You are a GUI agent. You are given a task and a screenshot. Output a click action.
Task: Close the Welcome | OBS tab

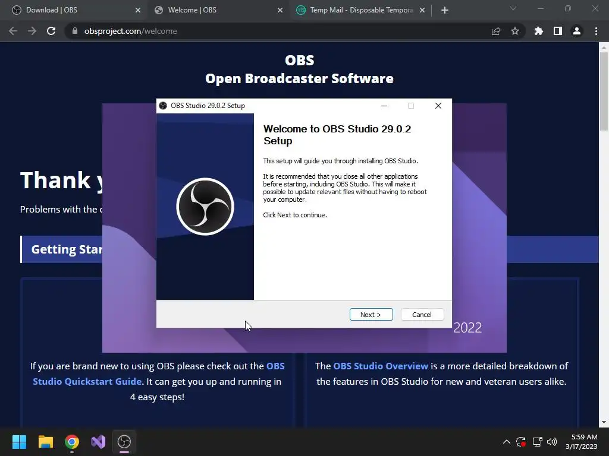coord(280,11)
